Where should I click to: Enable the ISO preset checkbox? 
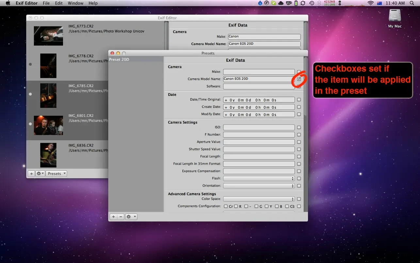point(299,128)
